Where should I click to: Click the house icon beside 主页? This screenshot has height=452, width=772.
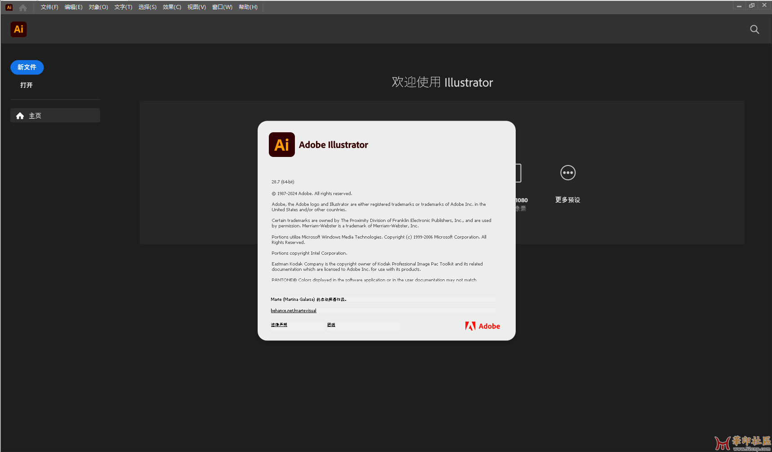pyautogui.click(x=20, y=116)
